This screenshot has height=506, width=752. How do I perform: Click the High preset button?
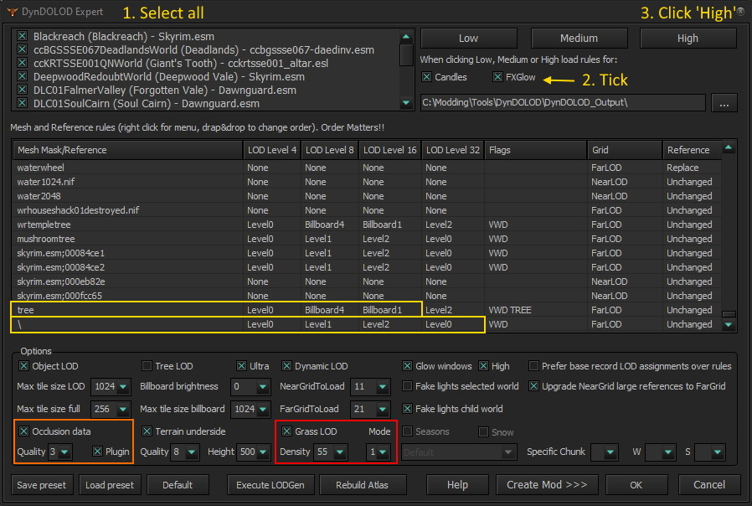(x=688, y=38)
